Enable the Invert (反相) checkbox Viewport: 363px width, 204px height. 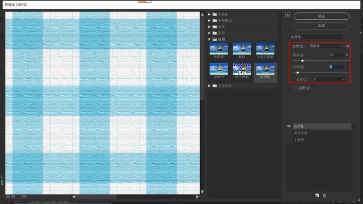[295, 88]
